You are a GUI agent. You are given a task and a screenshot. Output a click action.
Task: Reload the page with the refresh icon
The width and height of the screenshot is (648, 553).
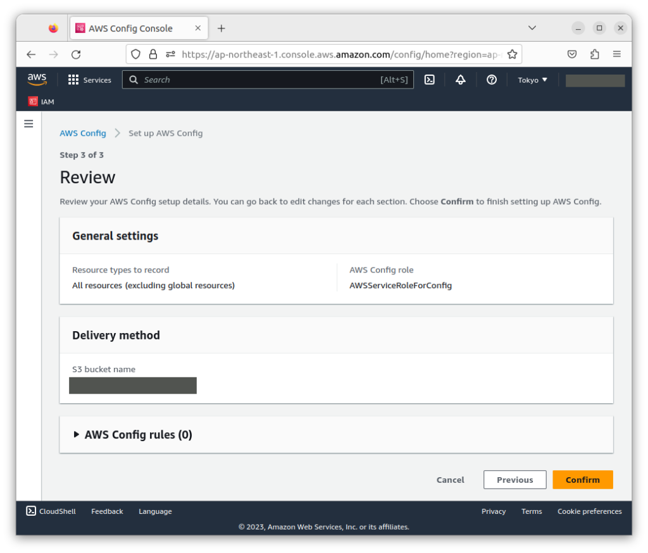pyautogui.click(x=76, y=54)
